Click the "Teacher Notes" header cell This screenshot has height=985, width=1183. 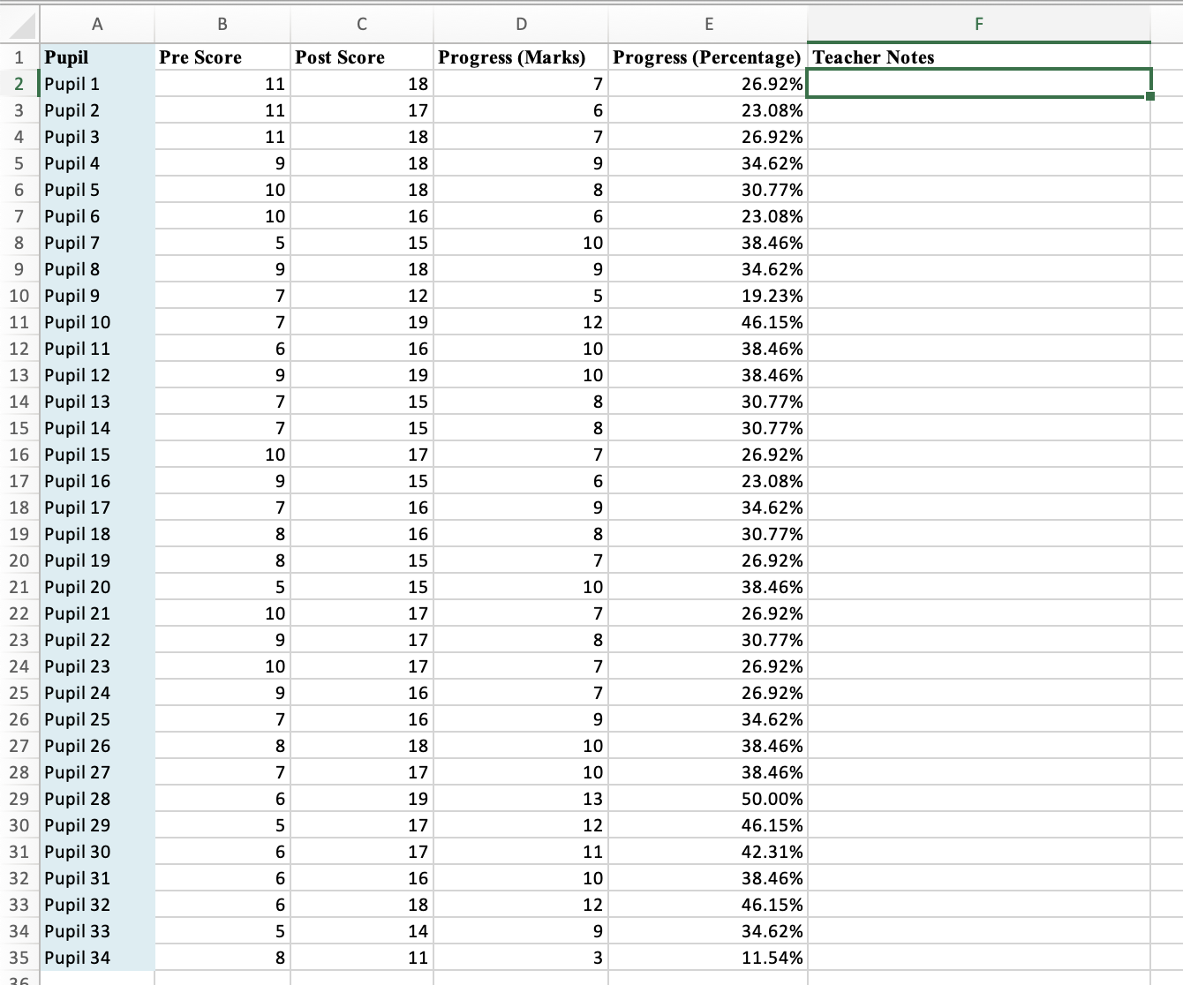click(x=978, y=57)
